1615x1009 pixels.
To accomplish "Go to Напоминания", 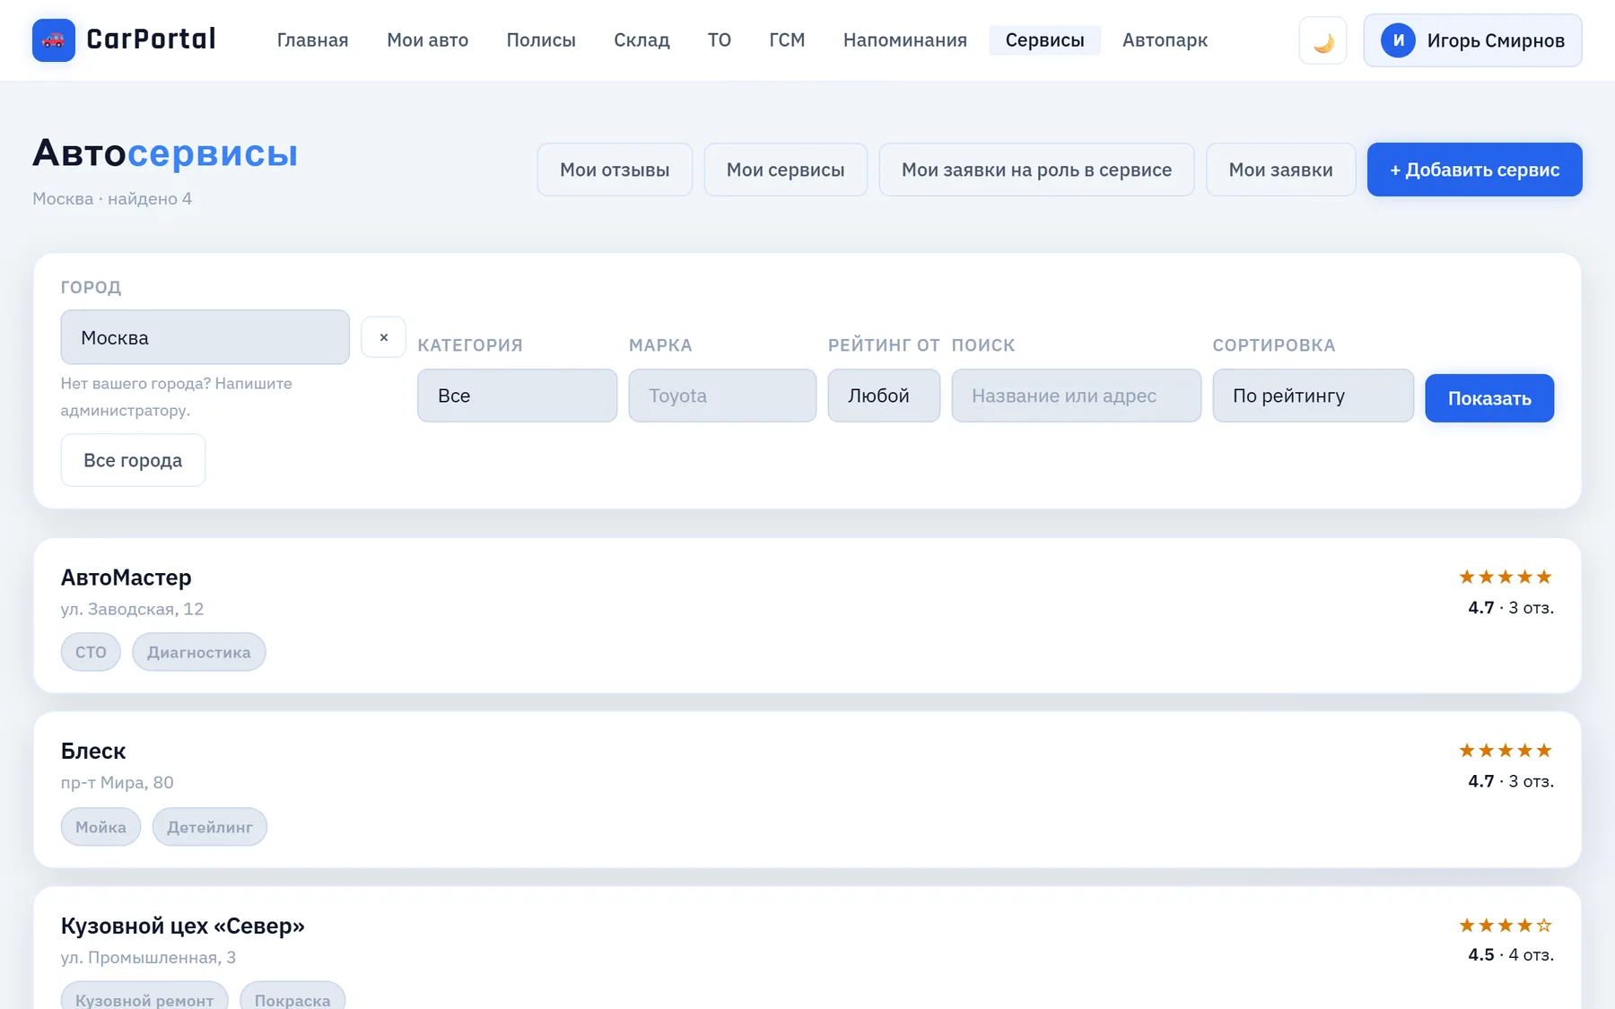I will 904,40.
